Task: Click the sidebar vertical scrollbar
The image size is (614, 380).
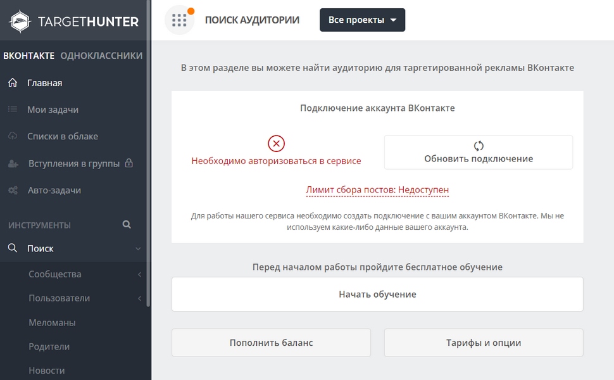Action: coord(148,153)
